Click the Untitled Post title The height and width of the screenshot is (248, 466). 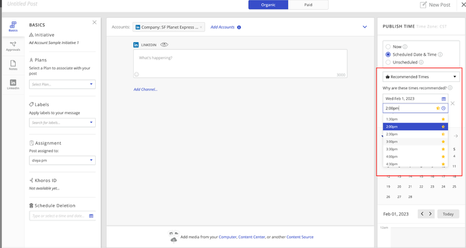22,4
